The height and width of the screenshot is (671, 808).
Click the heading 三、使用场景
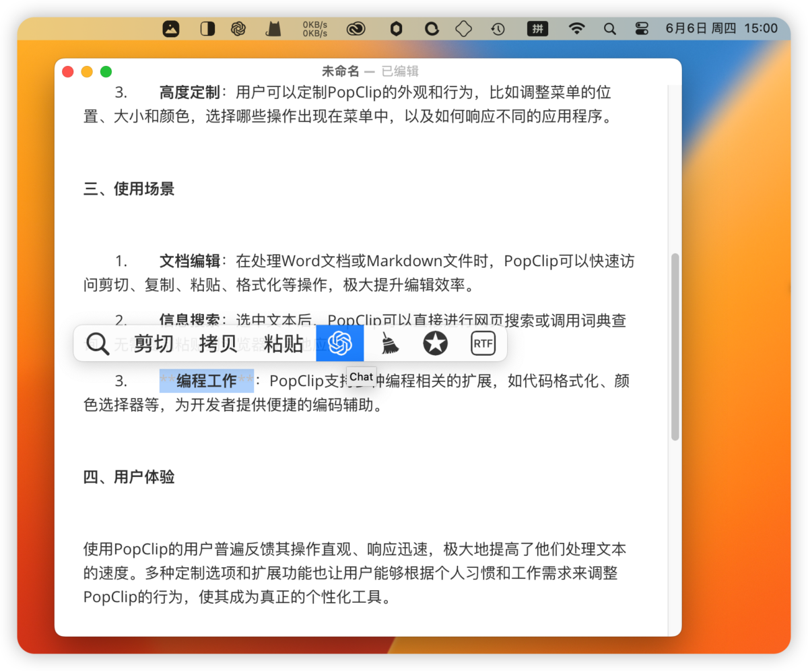[x=129, y=189]
